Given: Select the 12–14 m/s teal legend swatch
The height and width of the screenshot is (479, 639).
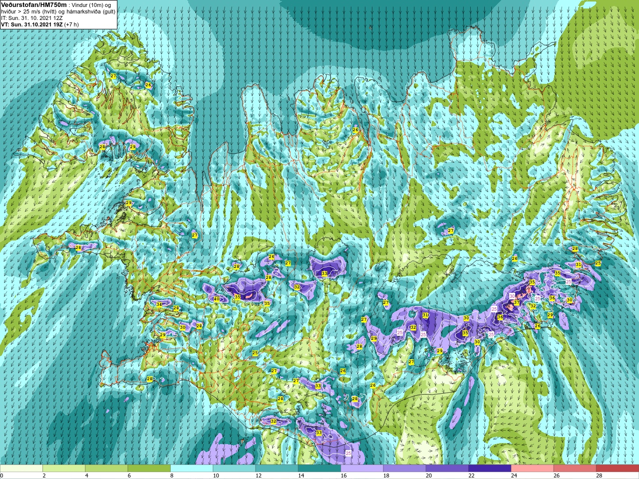Looking at the screenshot, I should [277, 469].
